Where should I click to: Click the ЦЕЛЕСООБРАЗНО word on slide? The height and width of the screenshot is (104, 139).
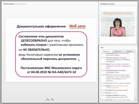point(34,41)
